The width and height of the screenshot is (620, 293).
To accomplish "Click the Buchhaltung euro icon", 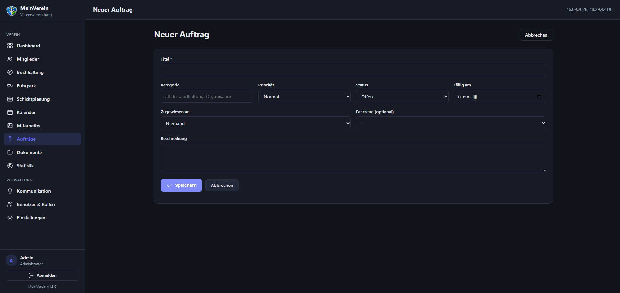I will 10,72.
